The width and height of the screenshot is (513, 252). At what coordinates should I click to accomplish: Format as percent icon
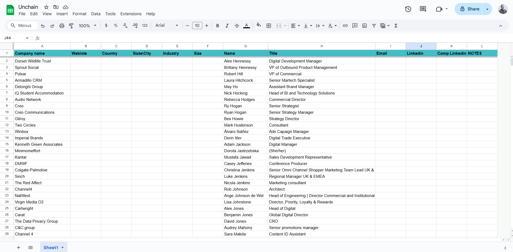click(x=116, y=26)
